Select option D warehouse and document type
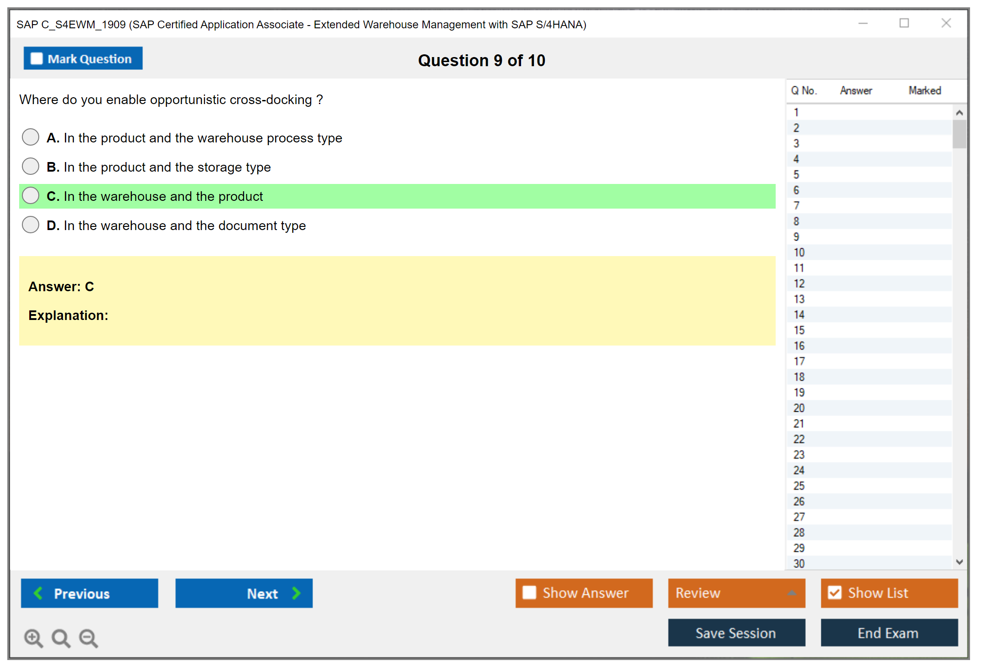 pos(31,225)
